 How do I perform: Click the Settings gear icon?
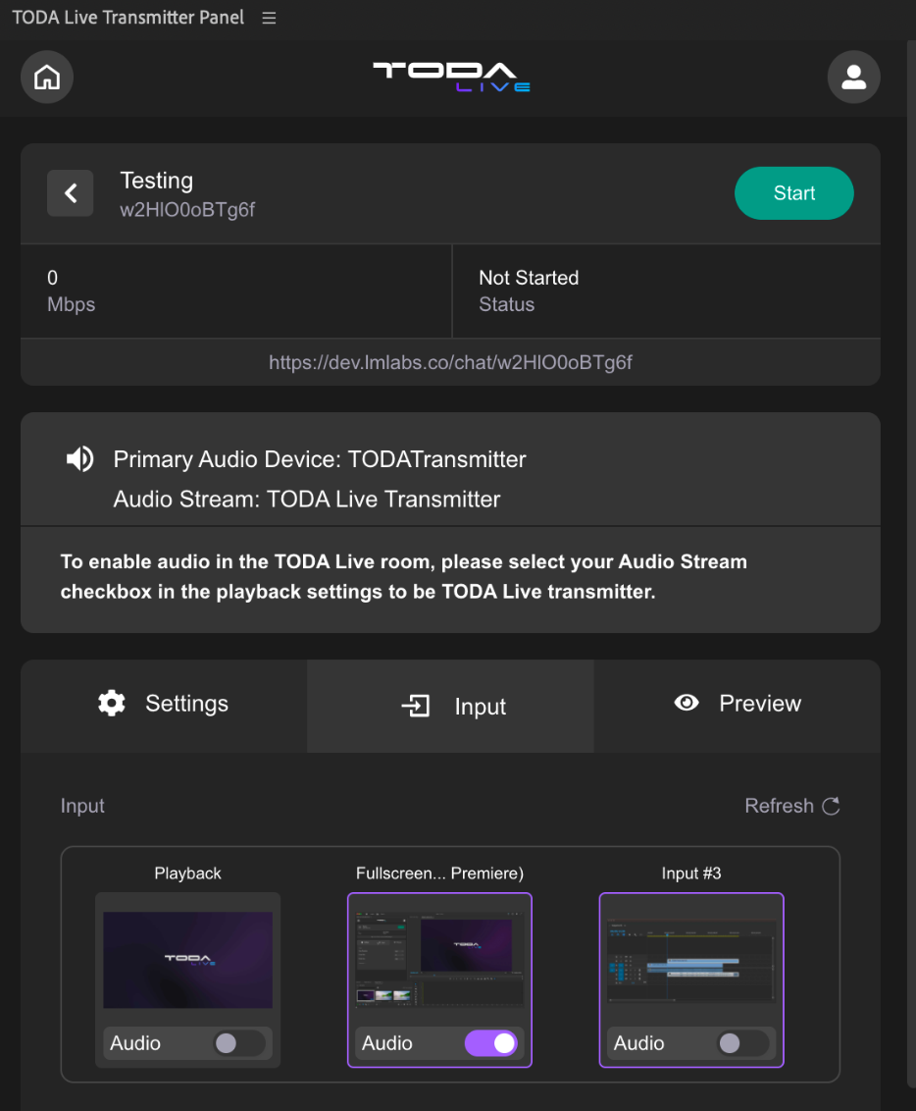coord(112,703)
